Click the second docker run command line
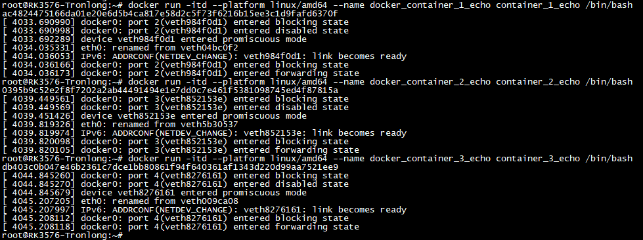Screen dimensions: 643x240 (x=317, y=82)
